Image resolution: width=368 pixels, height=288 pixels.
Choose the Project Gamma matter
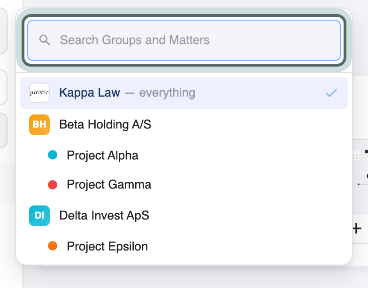[x=184, y=185]
